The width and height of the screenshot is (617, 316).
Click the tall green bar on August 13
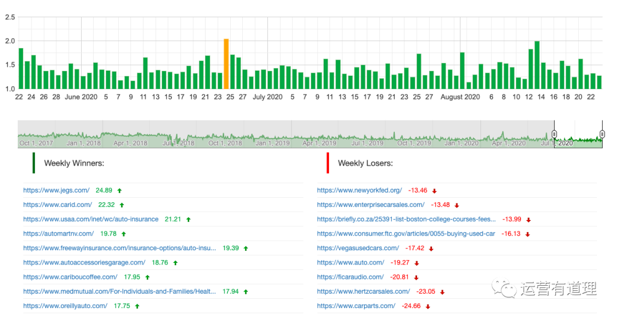coord(537,65)
